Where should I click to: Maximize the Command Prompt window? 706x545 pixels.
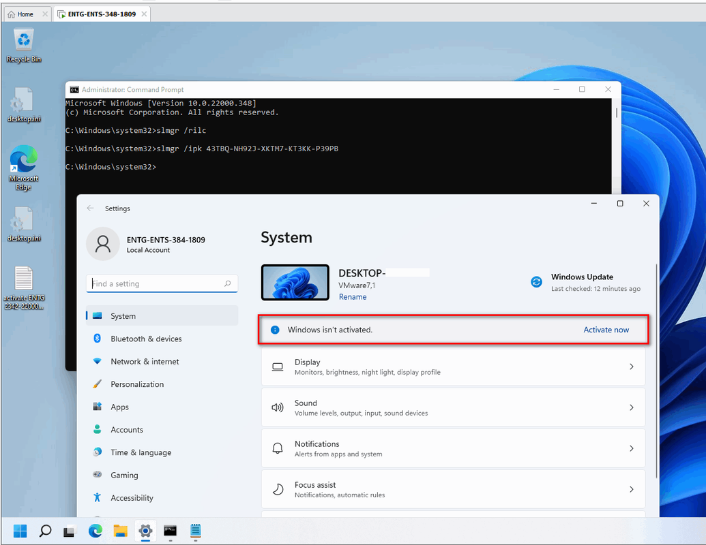(x=582, y=89)
